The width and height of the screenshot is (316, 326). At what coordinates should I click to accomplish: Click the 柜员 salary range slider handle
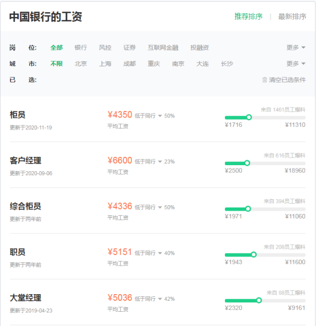(x=249, y=117)
